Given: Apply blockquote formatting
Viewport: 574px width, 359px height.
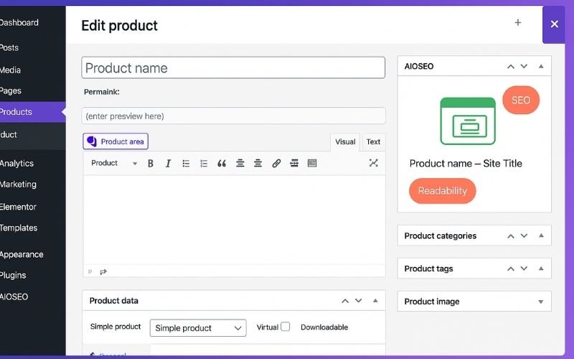Looking at the screenshot, I should (x=222, y=164).
